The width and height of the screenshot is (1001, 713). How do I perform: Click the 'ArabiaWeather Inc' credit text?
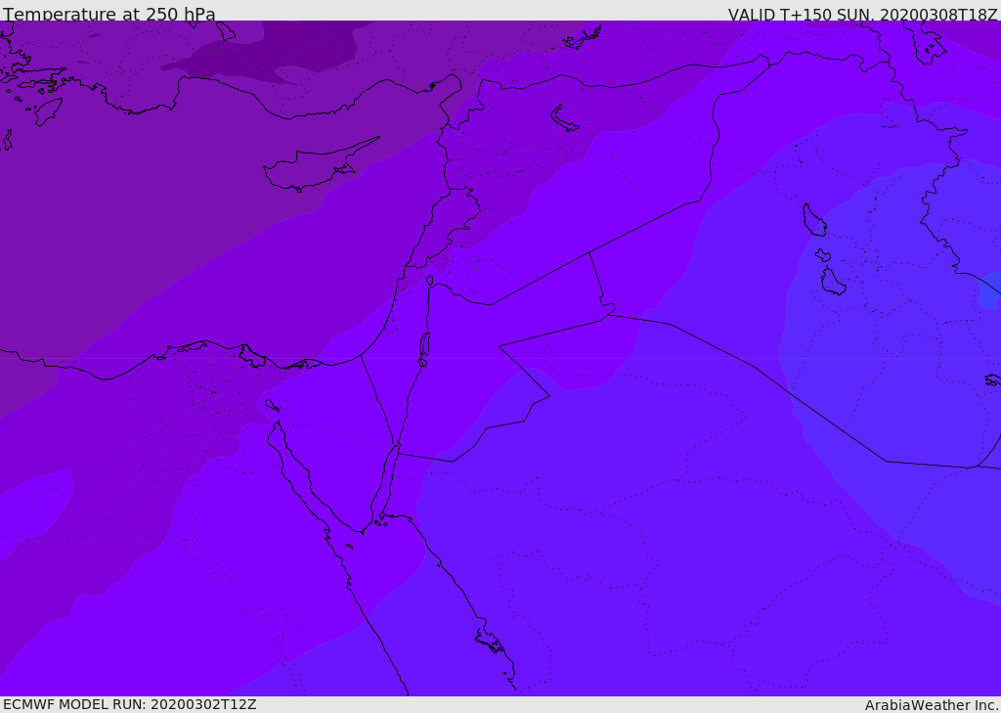[x=932, y=705]
